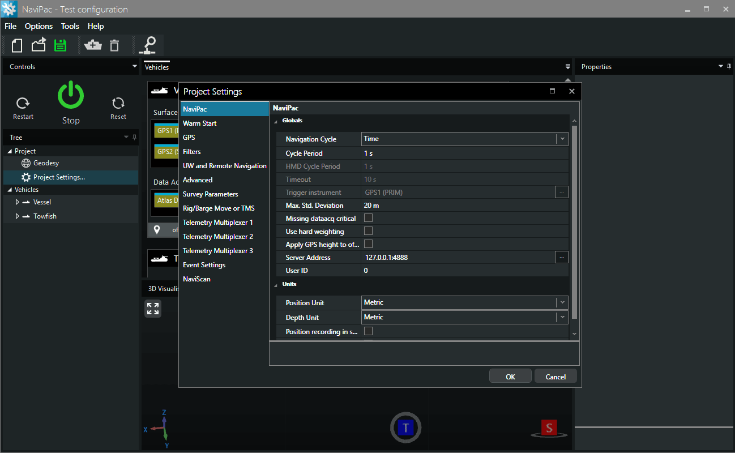
Task: Click the Reset icon in Controls
Action: (x=118, y=104)
